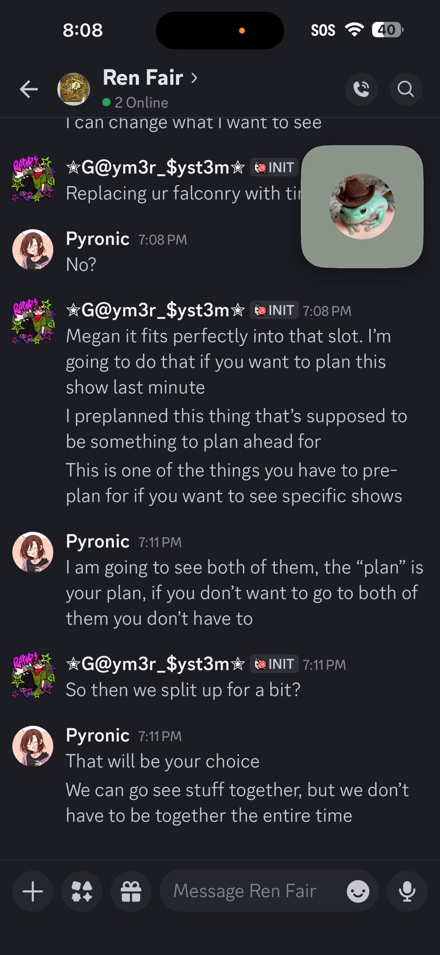Tap Pyronic's "That will be your choice" message
Viewport: 440px width, 955px height.
[x=162, y=761]
